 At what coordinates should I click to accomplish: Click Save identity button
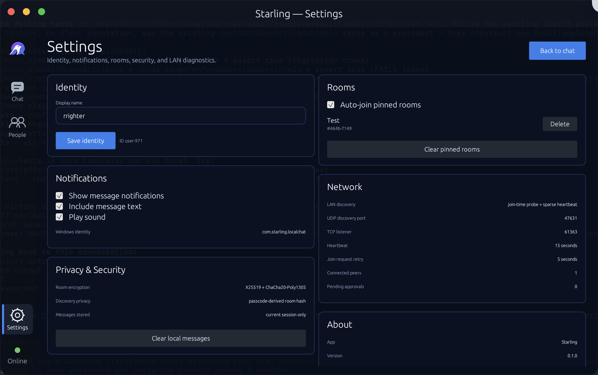pyautogui.click(x=86, y=141)
